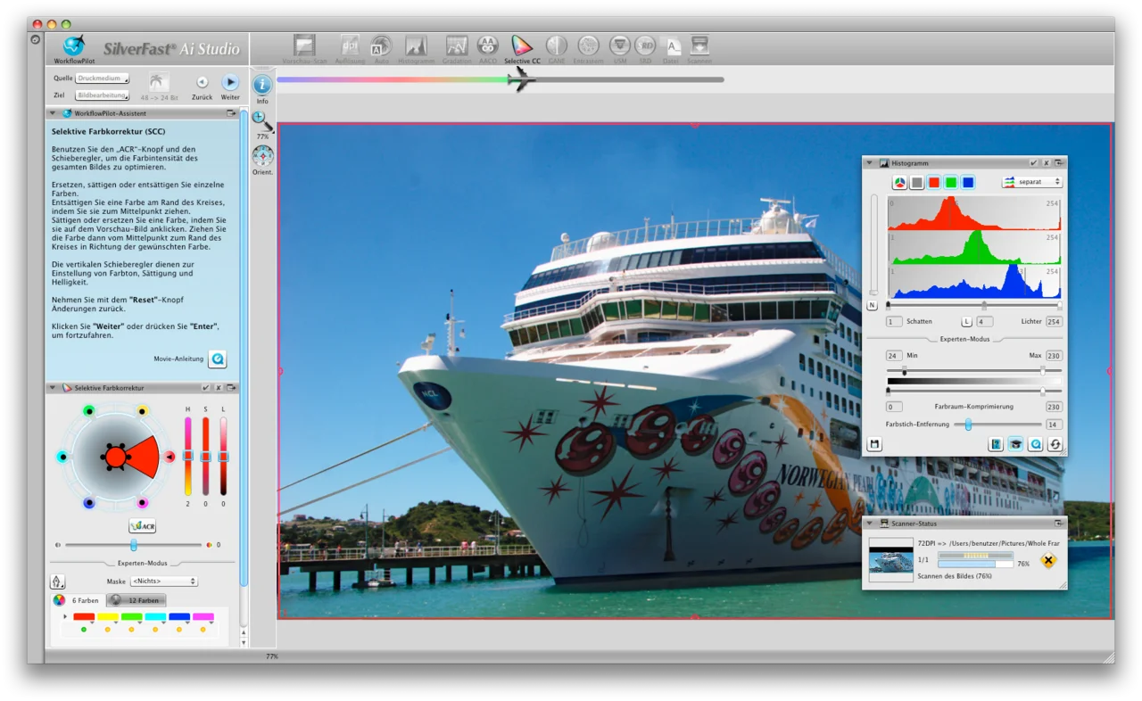Collapse the Selektive Farbkorrektur panel
The image size is (1142, 701).
tap(54, 387)
